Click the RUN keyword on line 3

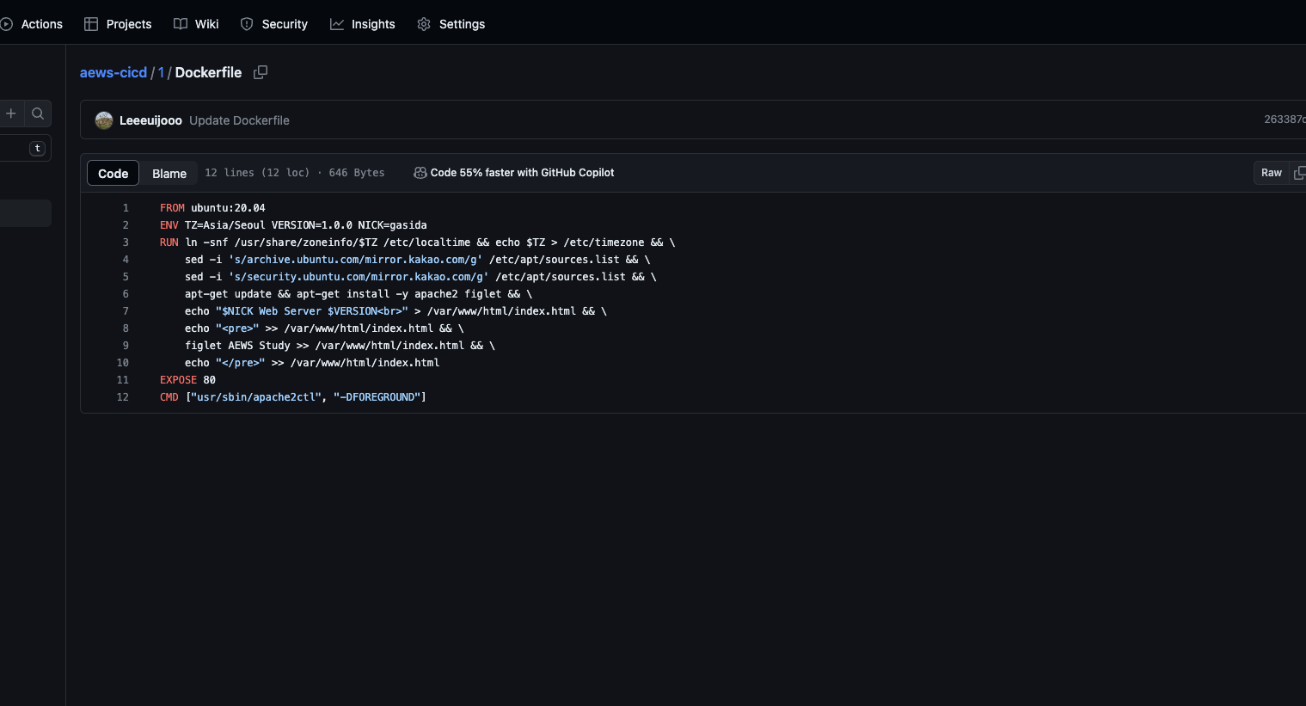click(x=169, y=242)
